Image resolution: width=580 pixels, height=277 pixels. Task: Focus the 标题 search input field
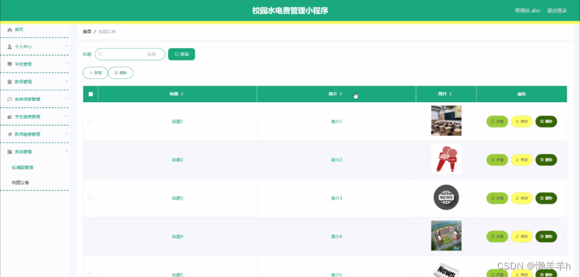(x=130, y=54)
